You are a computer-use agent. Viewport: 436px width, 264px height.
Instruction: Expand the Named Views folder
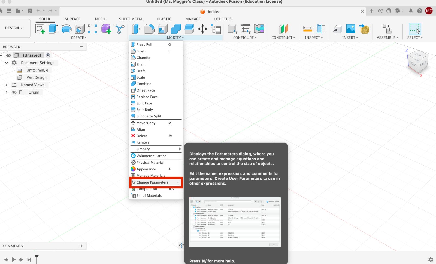(x=7, y=85)
